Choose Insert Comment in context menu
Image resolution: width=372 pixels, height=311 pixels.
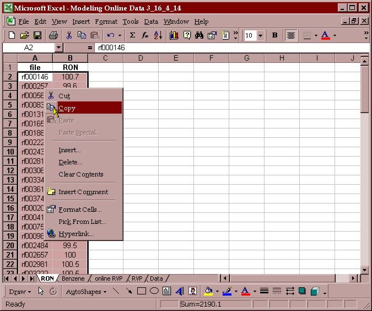click(84, 191)
